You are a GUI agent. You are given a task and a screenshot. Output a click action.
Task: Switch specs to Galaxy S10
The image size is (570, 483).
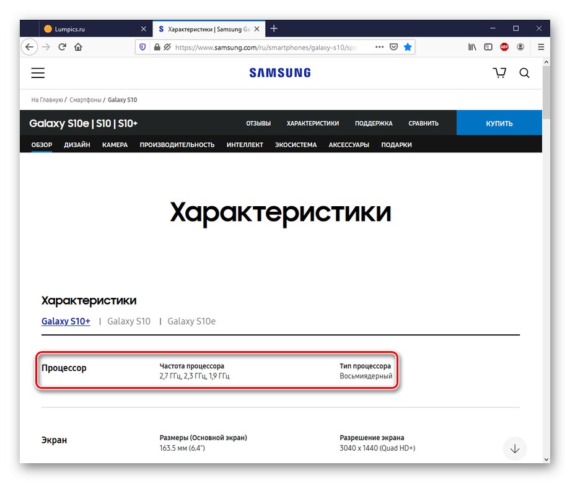click(x=129, y=321)
